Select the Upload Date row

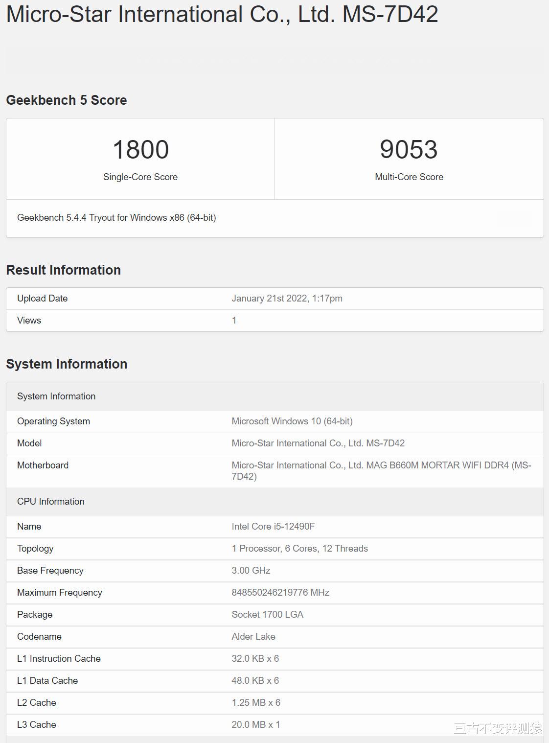[x=42, y=298]
